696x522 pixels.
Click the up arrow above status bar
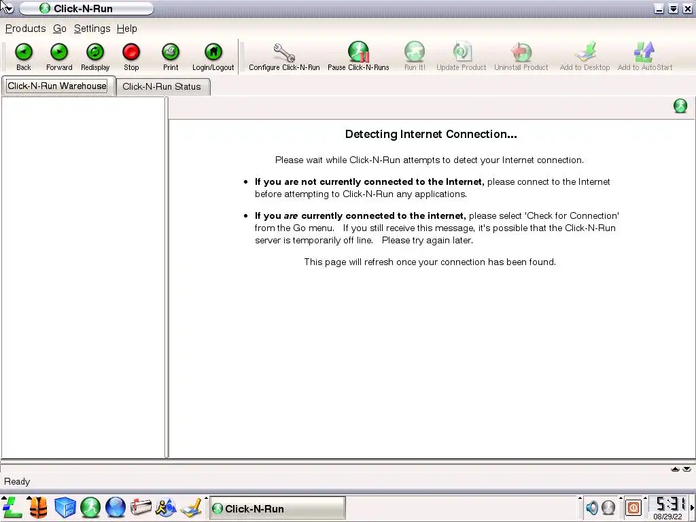[675, 469]
